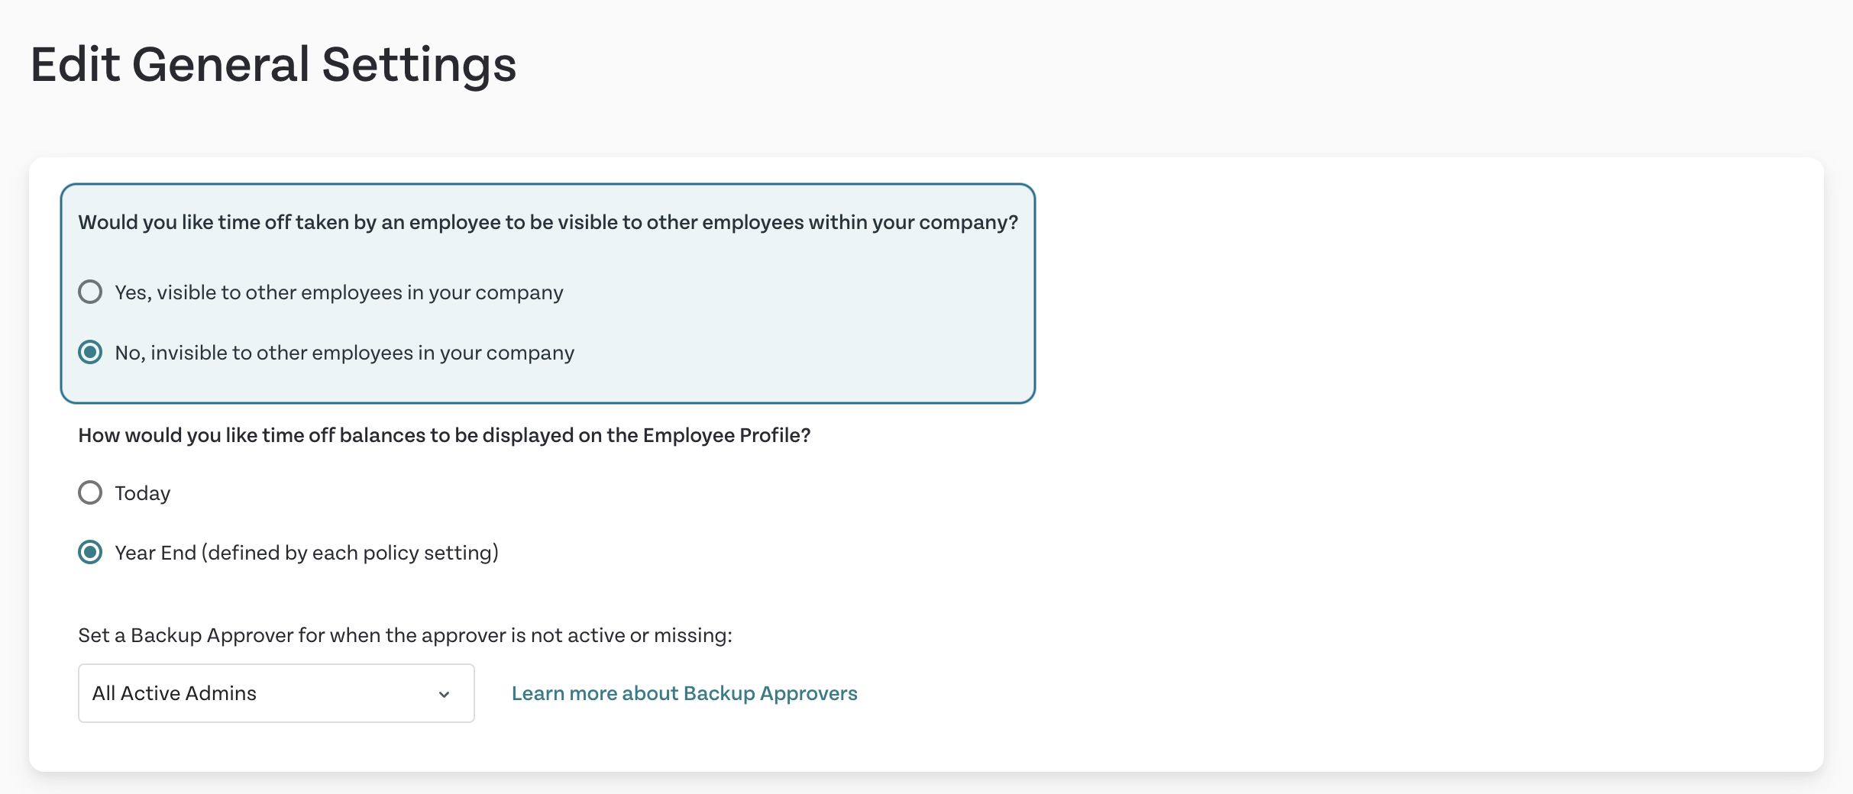Click the 'Today' option label text
The height and width of the screenshot is (794, 1853).
click(143, 493)
